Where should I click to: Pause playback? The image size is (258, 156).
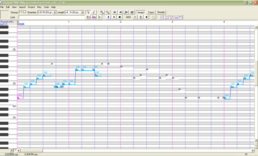tap(114, 17)
